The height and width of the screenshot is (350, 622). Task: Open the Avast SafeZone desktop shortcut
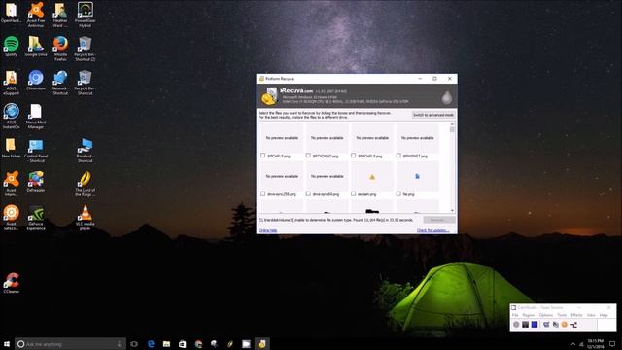[x=11, y=218]
